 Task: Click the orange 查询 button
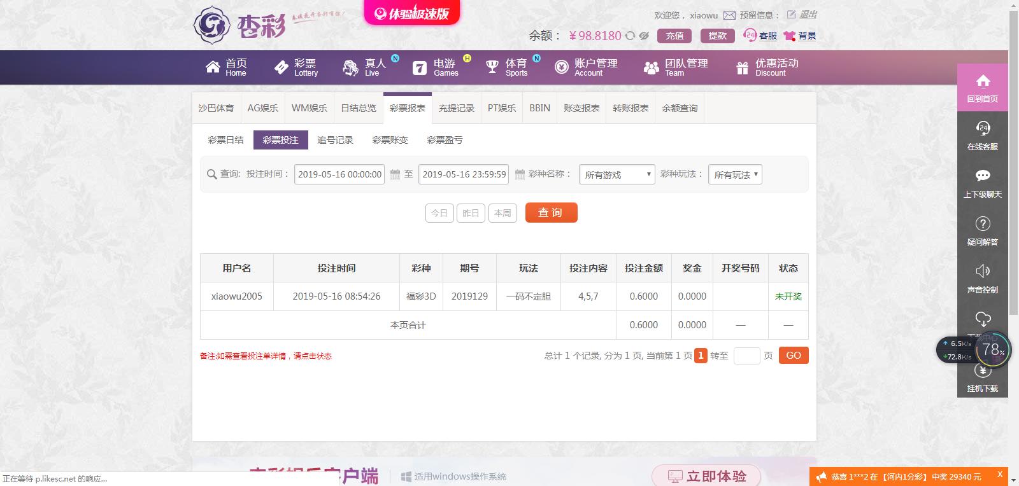[551, 212]
